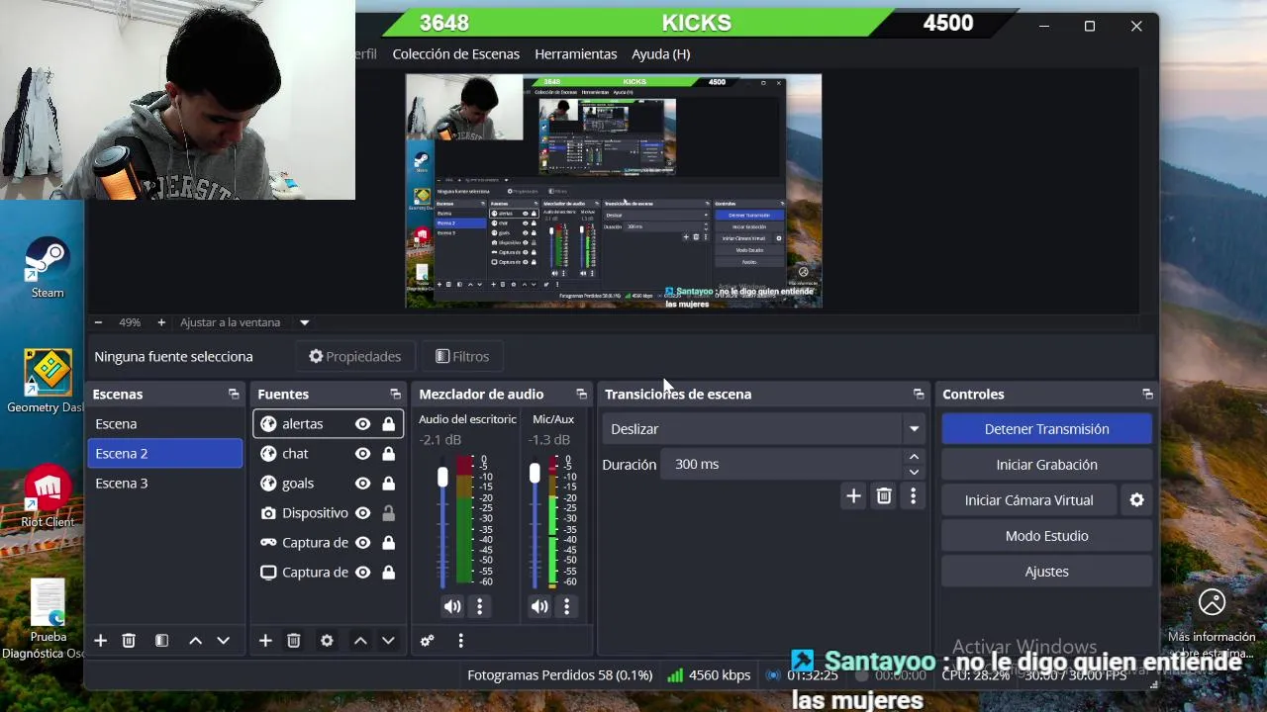Select the Captura de display source row
1267x712 pixels.
(328, 573)
